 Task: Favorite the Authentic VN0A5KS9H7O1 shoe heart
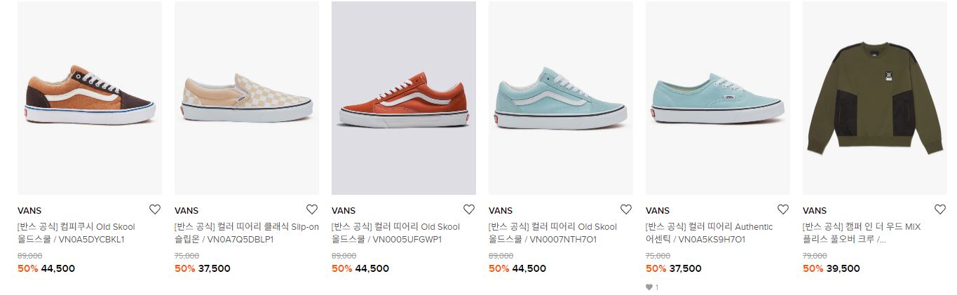783,210
